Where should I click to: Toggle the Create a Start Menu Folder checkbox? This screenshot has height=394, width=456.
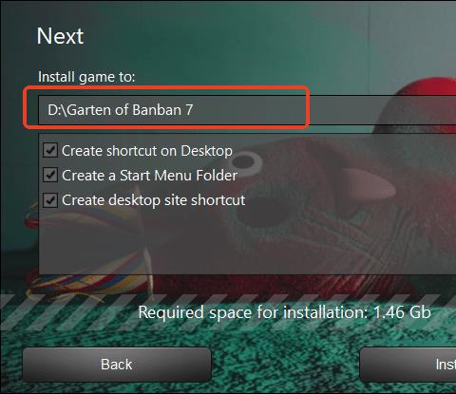(50, 175)
